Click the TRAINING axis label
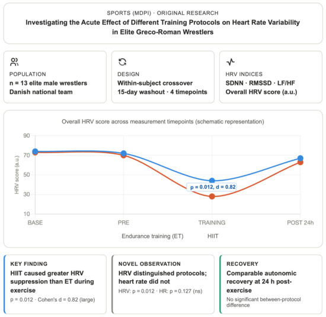Viewport: 326px width, 317px height. pos(212,223)
